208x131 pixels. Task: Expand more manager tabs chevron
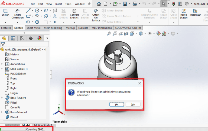tap(47, 38)
